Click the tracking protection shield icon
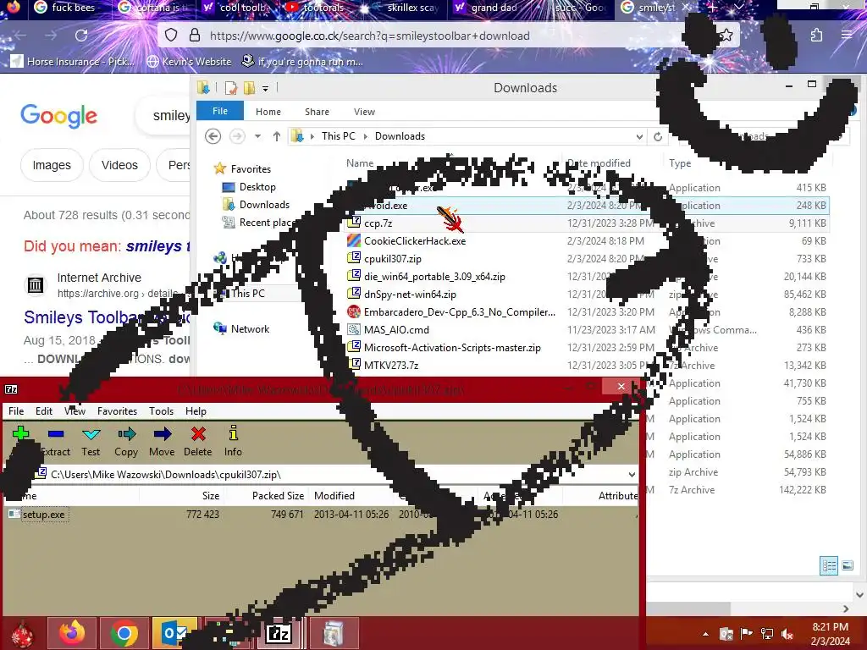 coord(171,36)
